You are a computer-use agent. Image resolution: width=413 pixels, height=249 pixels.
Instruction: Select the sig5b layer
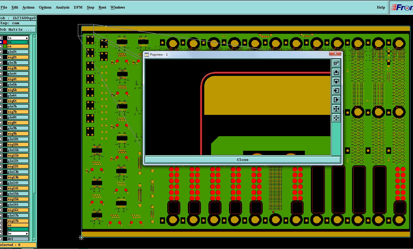point(18,90)
